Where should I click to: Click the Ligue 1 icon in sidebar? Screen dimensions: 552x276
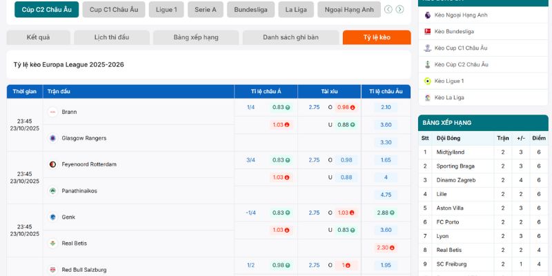click(x=427, y=81)
